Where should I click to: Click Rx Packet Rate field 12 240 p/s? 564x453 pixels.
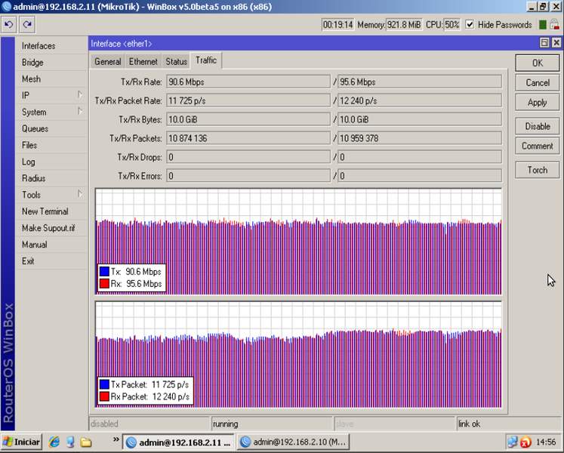tap(419, 100)
